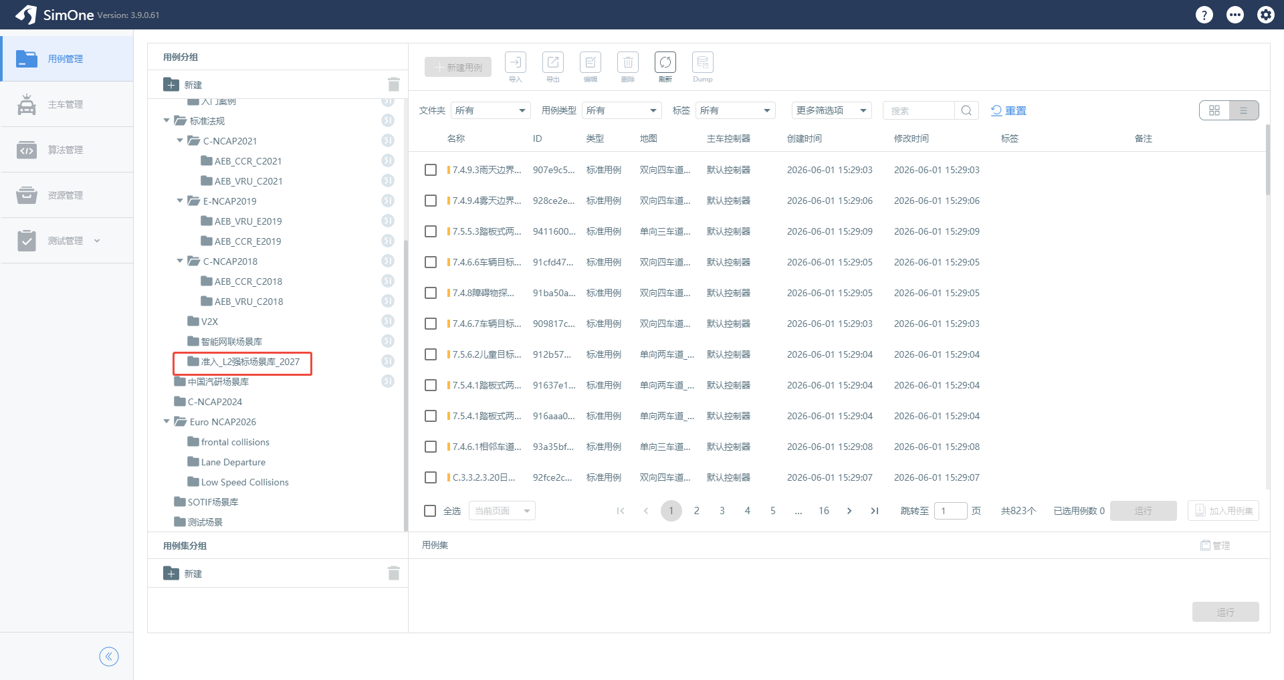The height and width of the screenshot is (680, 1284).
Task: Collapse the C-NCAP2021 tree node
Action: pyautogui.click(x=180, y=140)
